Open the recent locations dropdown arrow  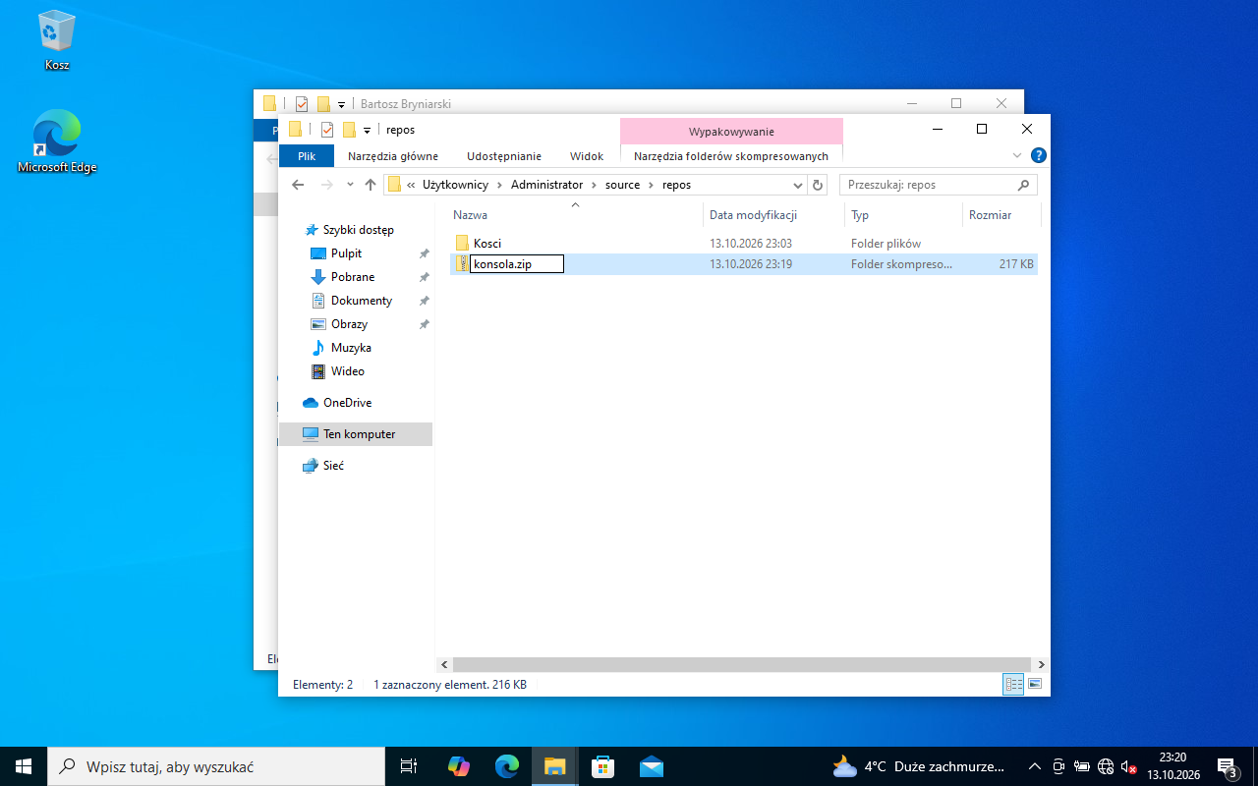[350, 185]
